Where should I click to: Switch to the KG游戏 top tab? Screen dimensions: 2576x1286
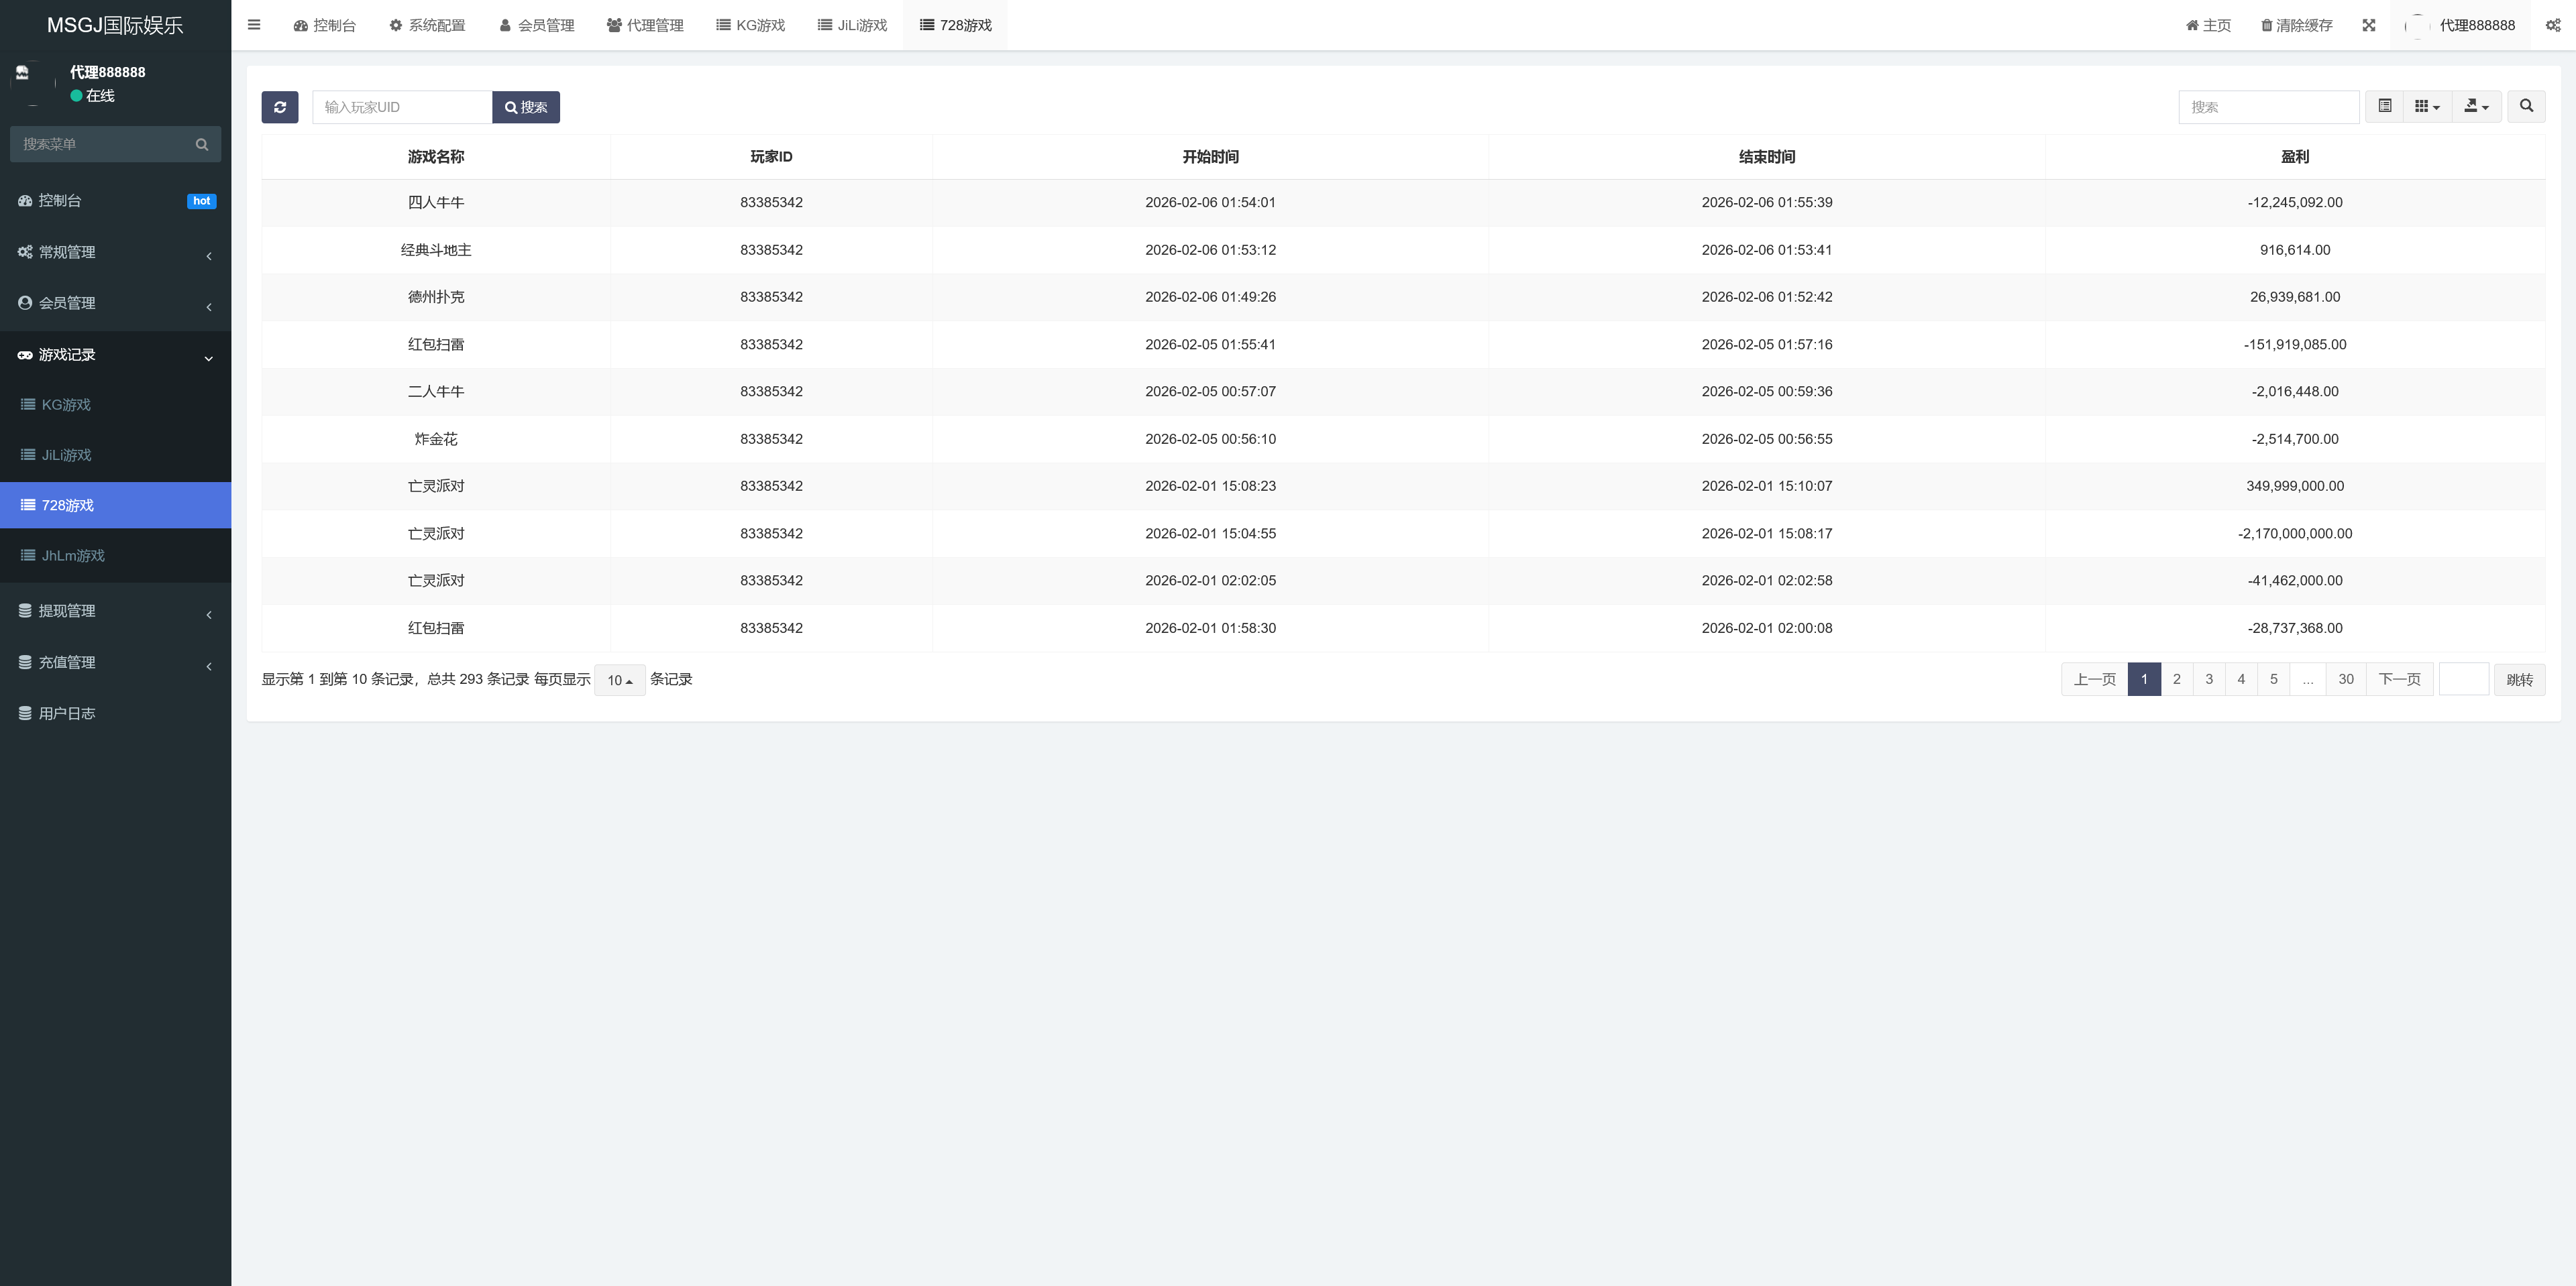coord(751,25)
